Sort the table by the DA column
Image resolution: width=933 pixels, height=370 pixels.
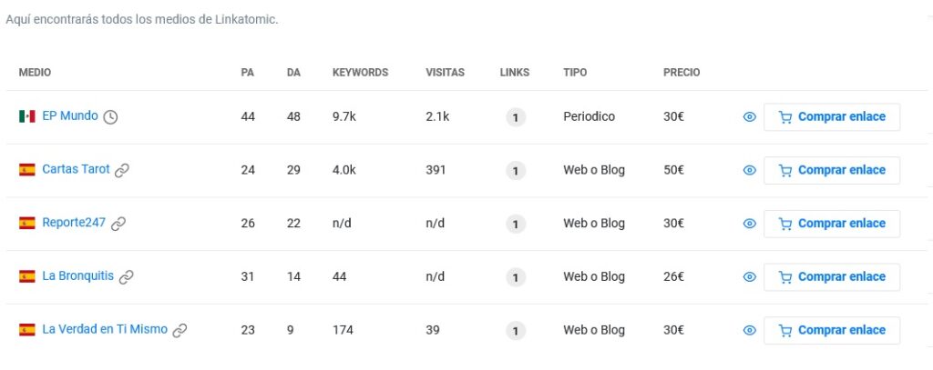pyautogui.click(x=293, y=73)
